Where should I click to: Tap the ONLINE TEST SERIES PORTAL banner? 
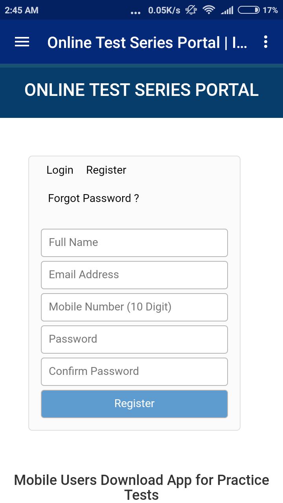point(141,90)
